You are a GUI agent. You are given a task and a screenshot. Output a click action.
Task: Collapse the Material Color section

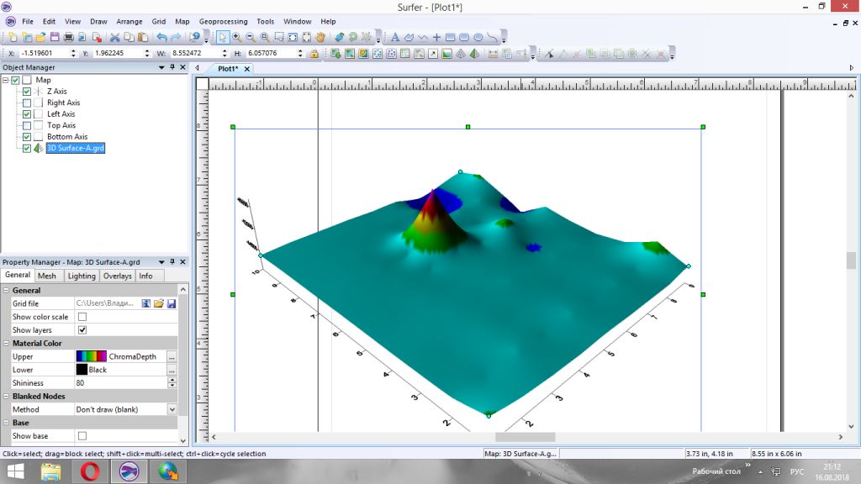point(7,344)
